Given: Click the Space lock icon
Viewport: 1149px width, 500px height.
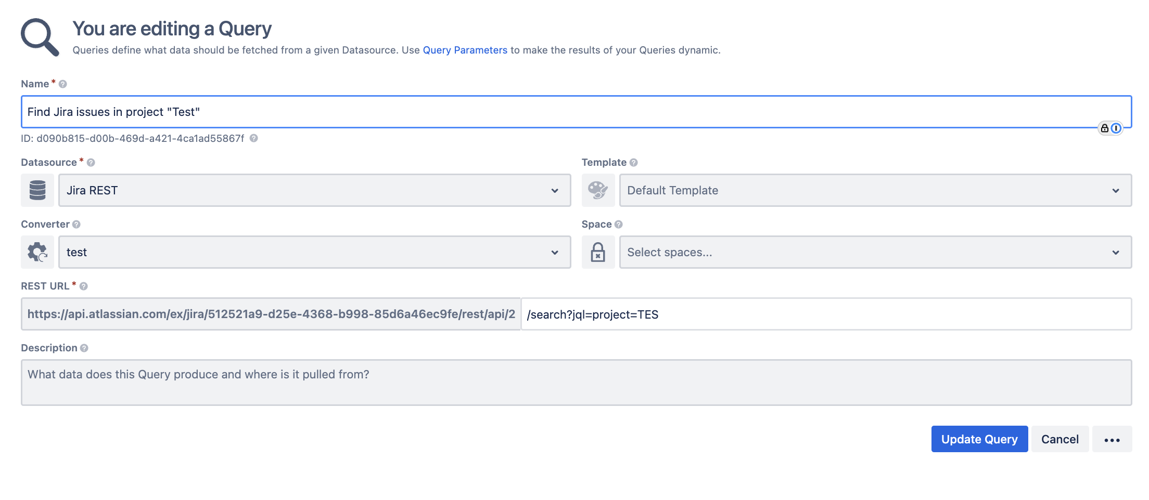Looking at the screenshot, I should (598, 252).
